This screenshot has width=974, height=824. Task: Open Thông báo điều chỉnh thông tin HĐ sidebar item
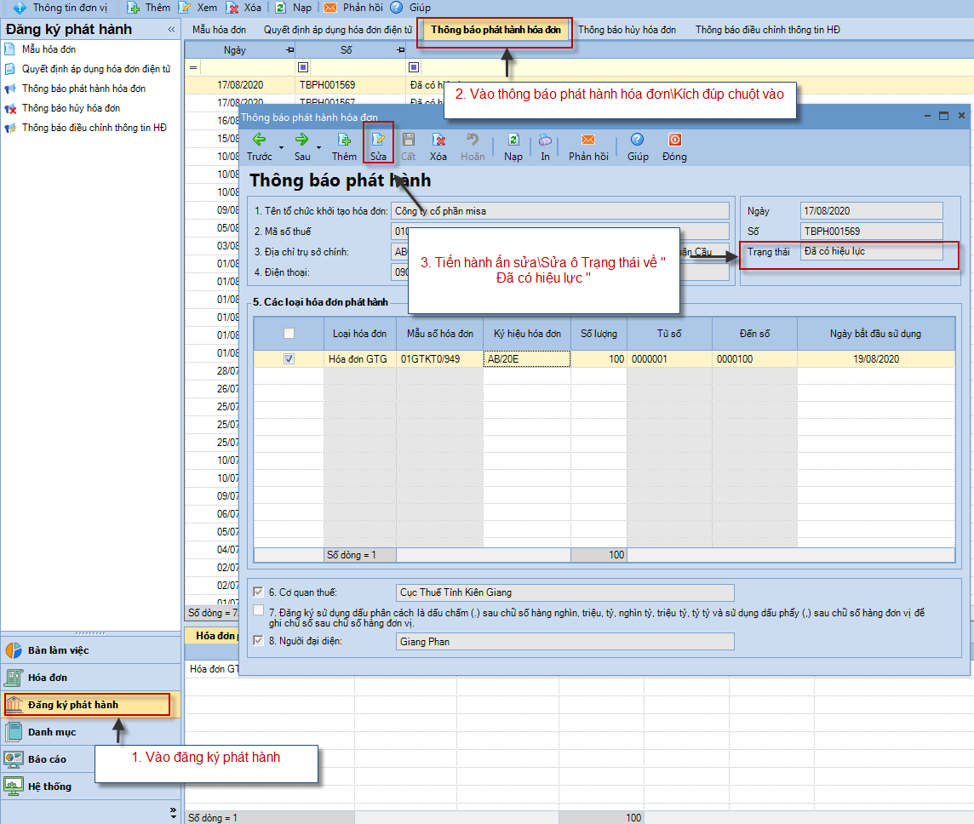94,128
